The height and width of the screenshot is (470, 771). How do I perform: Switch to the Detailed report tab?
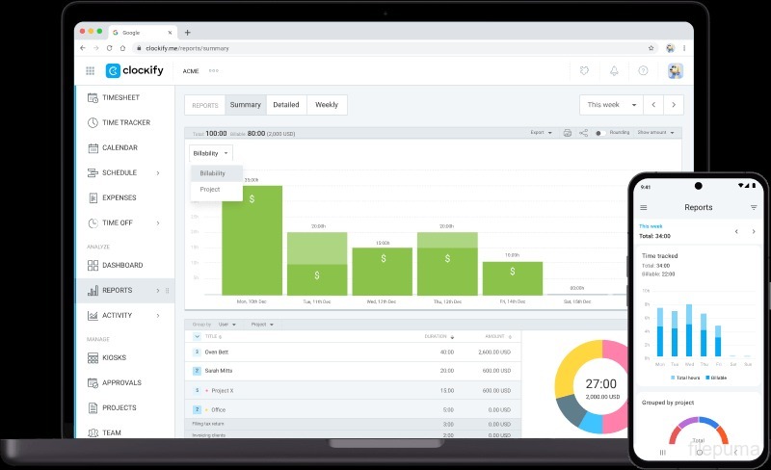point(285,105)
